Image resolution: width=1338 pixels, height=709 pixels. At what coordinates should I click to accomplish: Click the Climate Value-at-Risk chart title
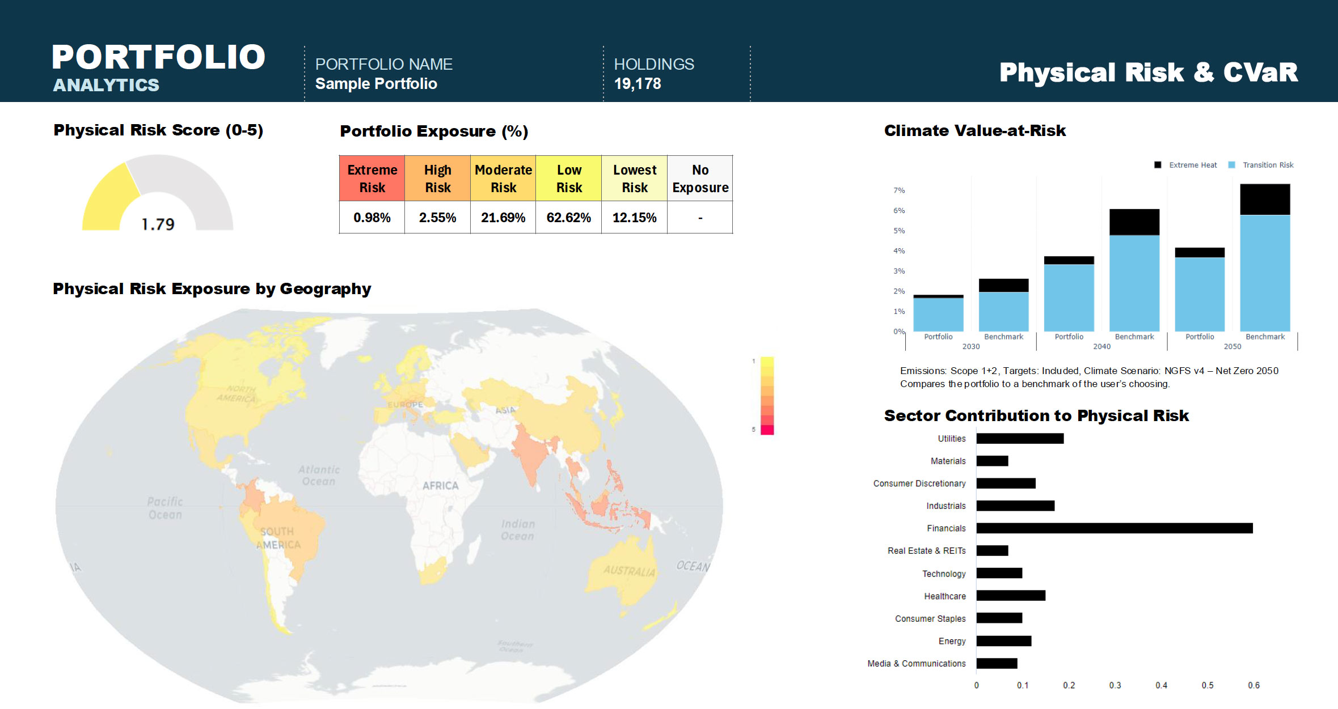pyautogui.click(x=974, y=130)
